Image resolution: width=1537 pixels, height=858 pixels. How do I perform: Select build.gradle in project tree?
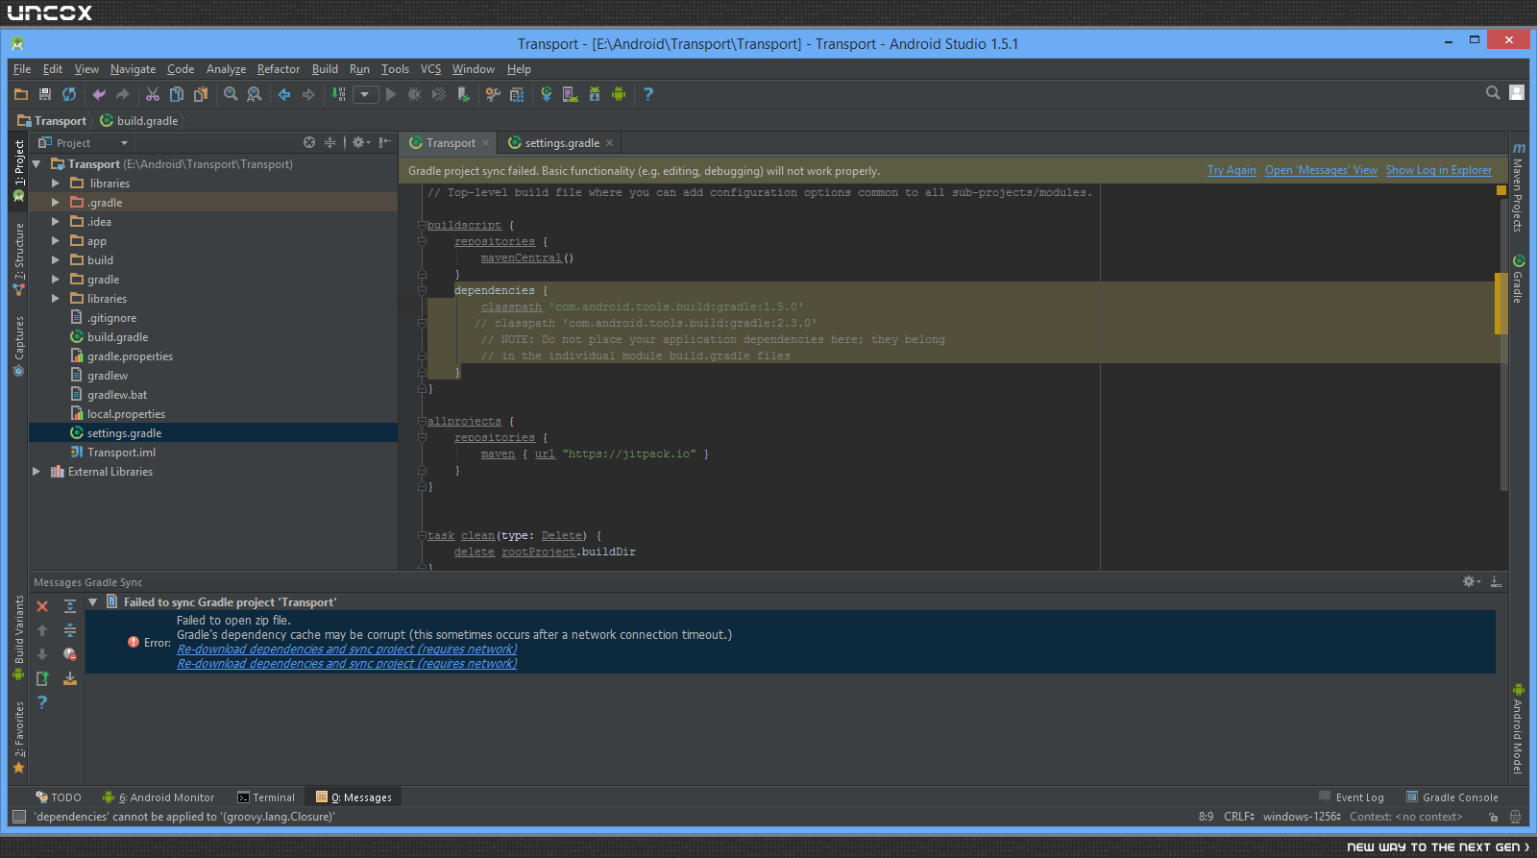click(117, 337)
